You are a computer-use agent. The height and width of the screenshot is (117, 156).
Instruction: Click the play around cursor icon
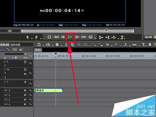[x=114, y=37]
